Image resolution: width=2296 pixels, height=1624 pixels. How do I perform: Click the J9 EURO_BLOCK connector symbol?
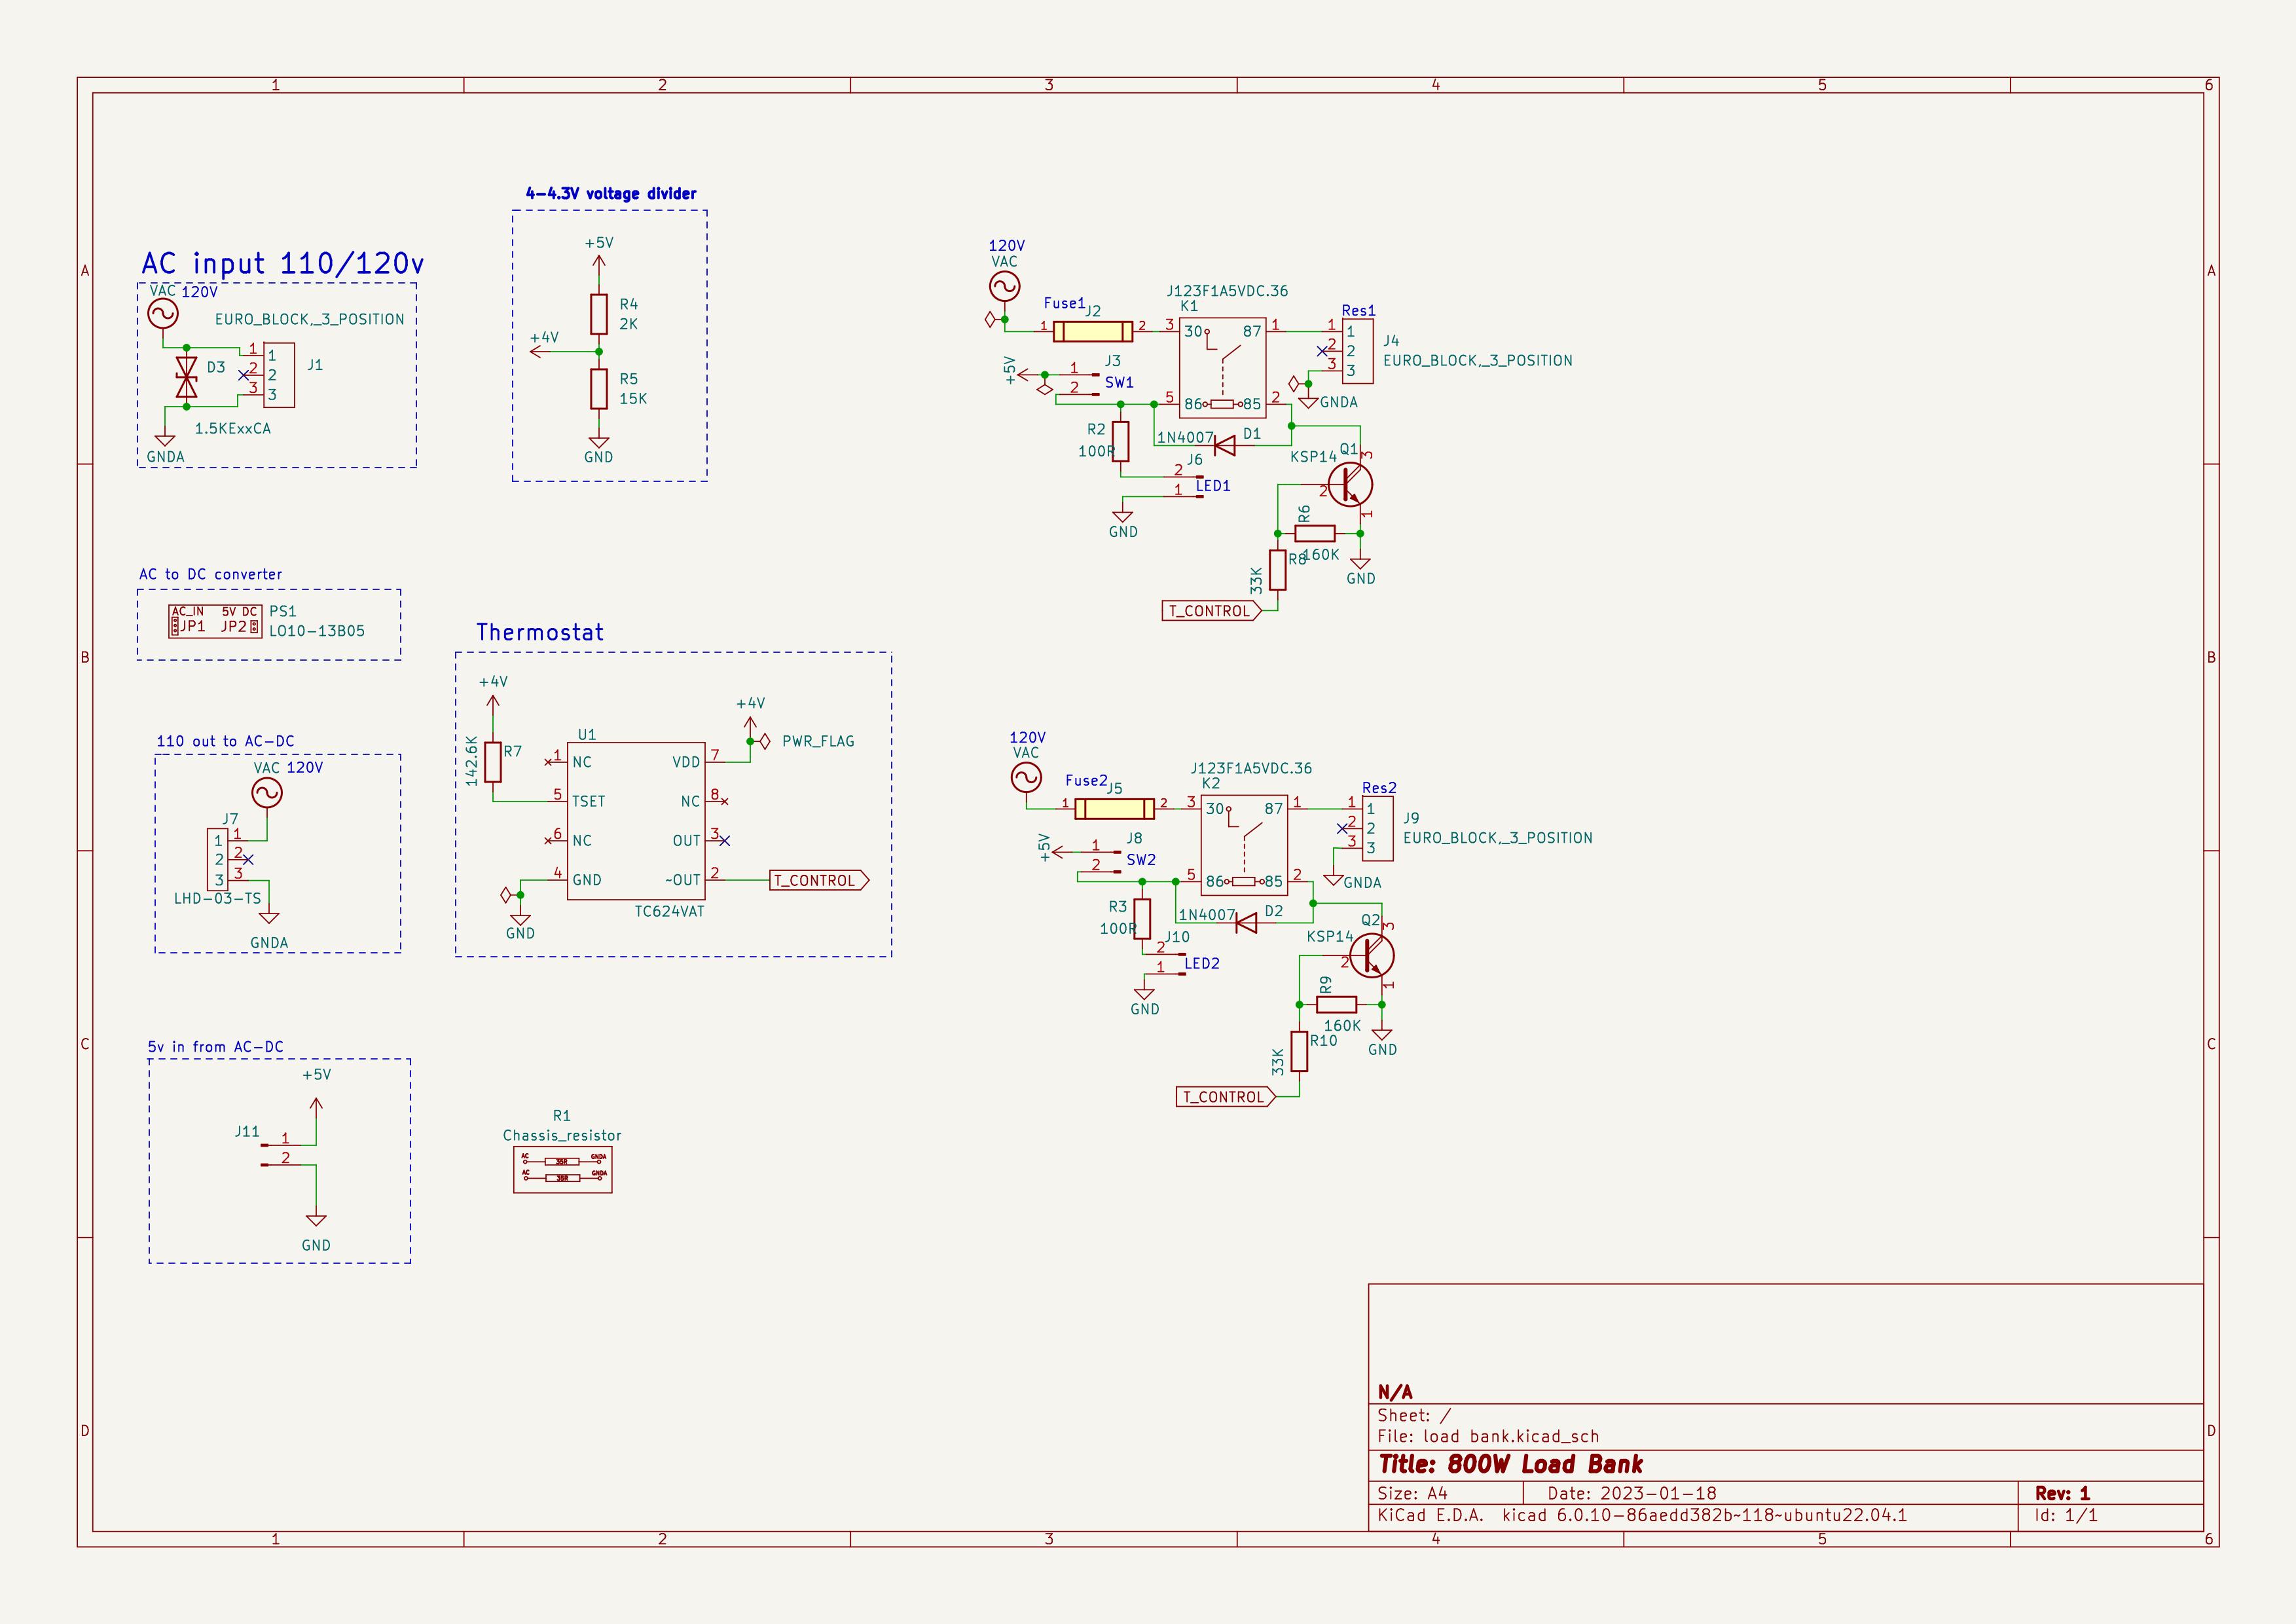click(1378, 828)
